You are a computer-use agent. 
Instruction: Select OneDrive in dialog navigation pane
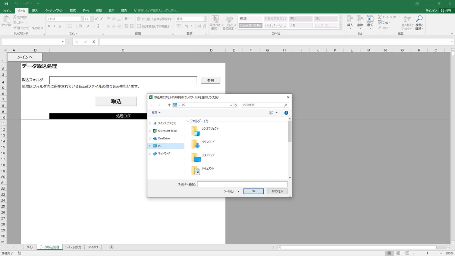coord(164,138)
